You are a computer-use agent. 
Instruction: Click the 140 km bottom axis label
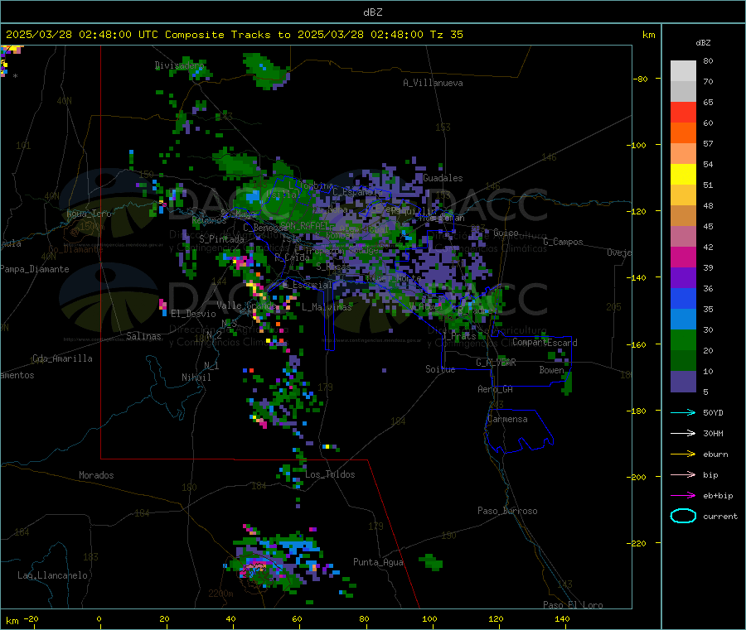[562, 618]
